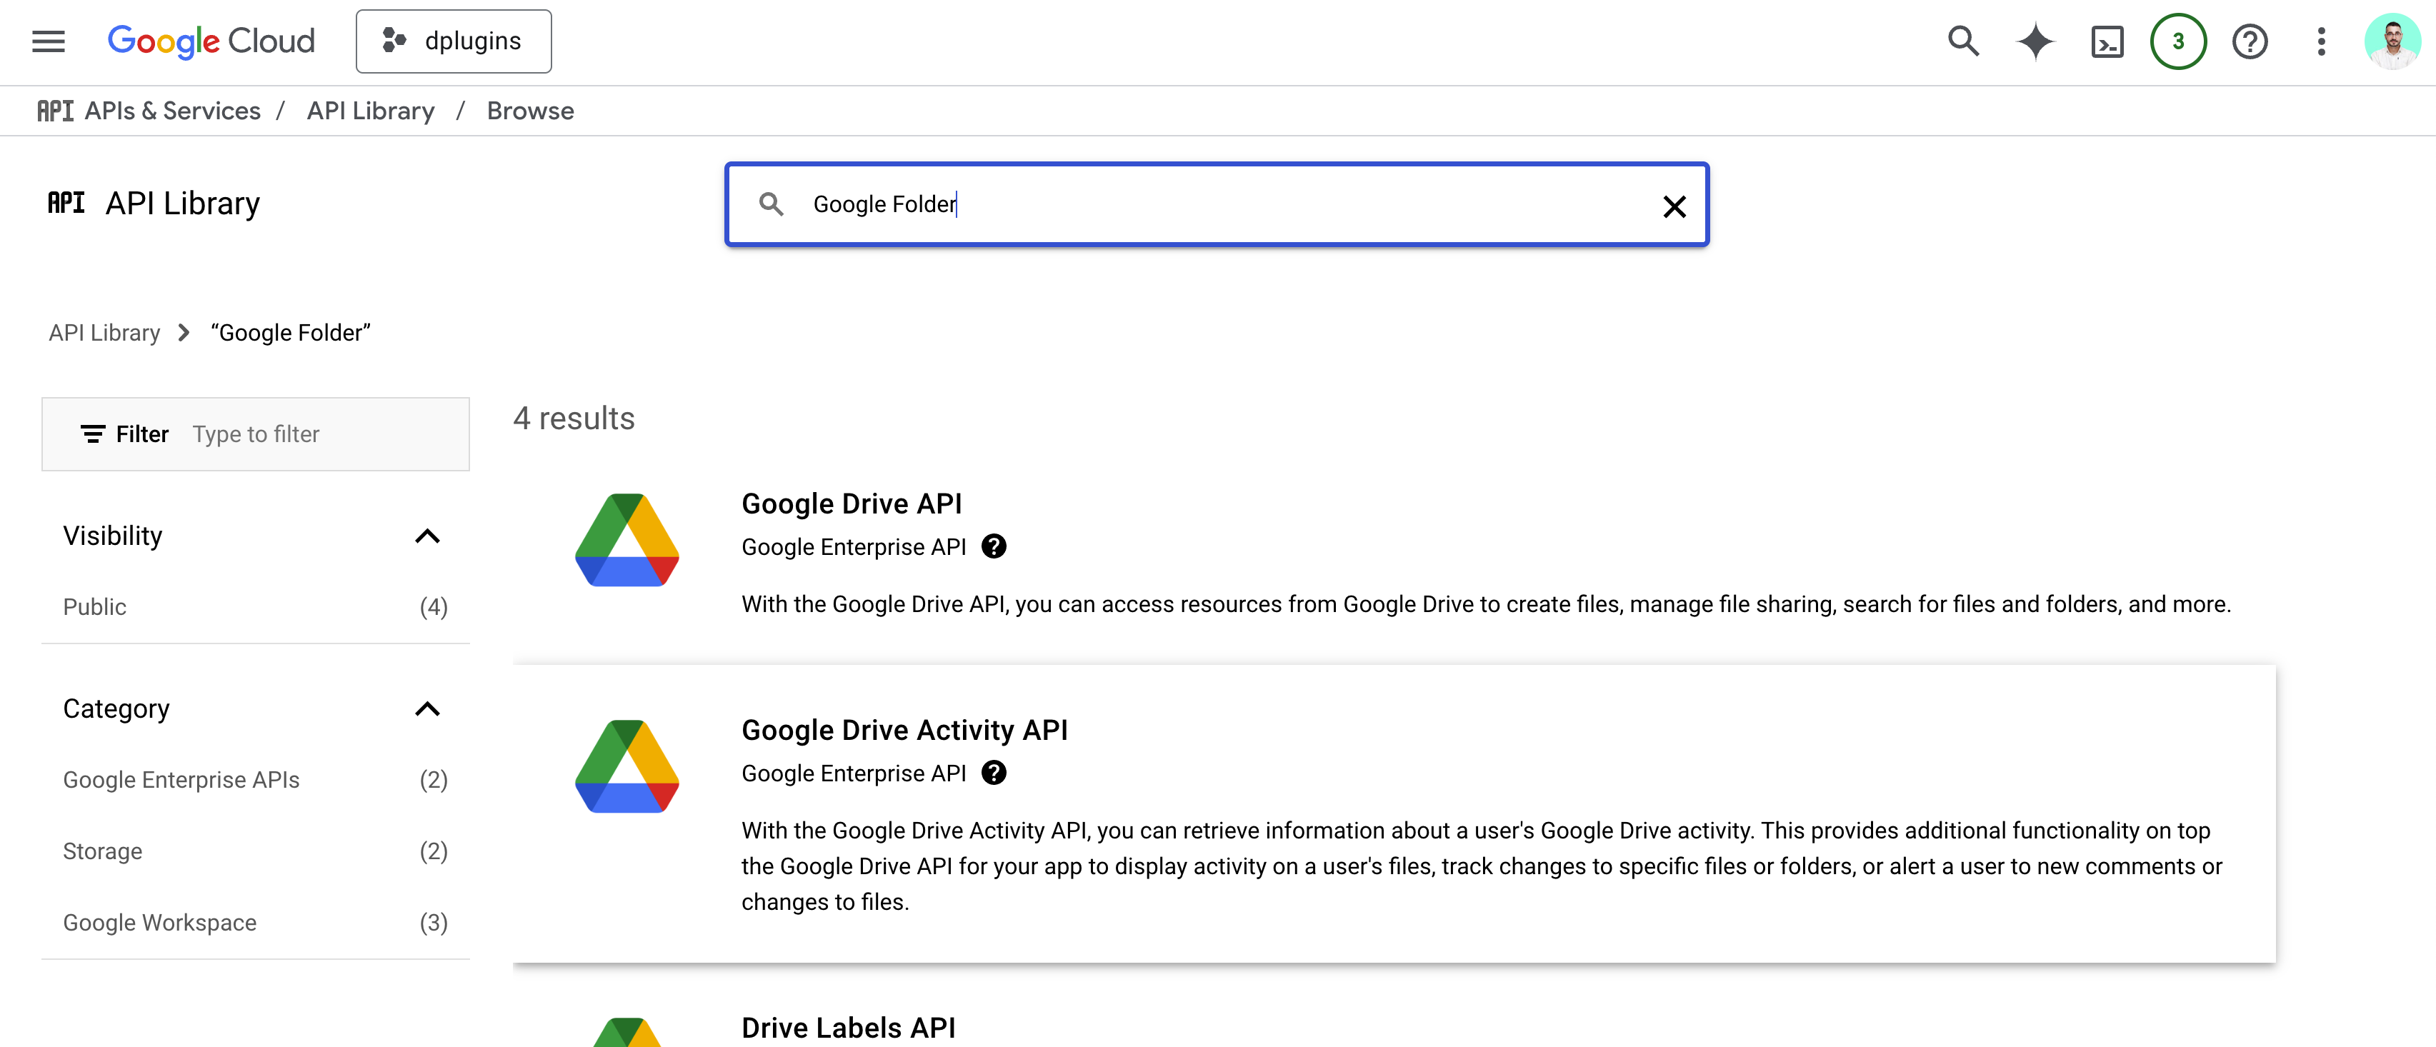Click the Google Drive API description text
Viewport: 2436px width, 1047px height.
[x=1486, y=604]
